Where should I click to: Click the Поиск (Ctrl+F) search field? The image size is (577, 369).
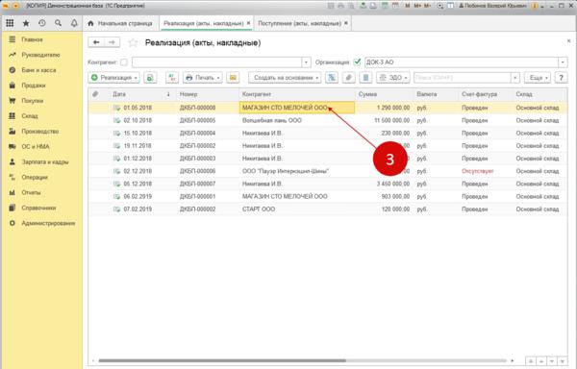[x=463, y=78]
